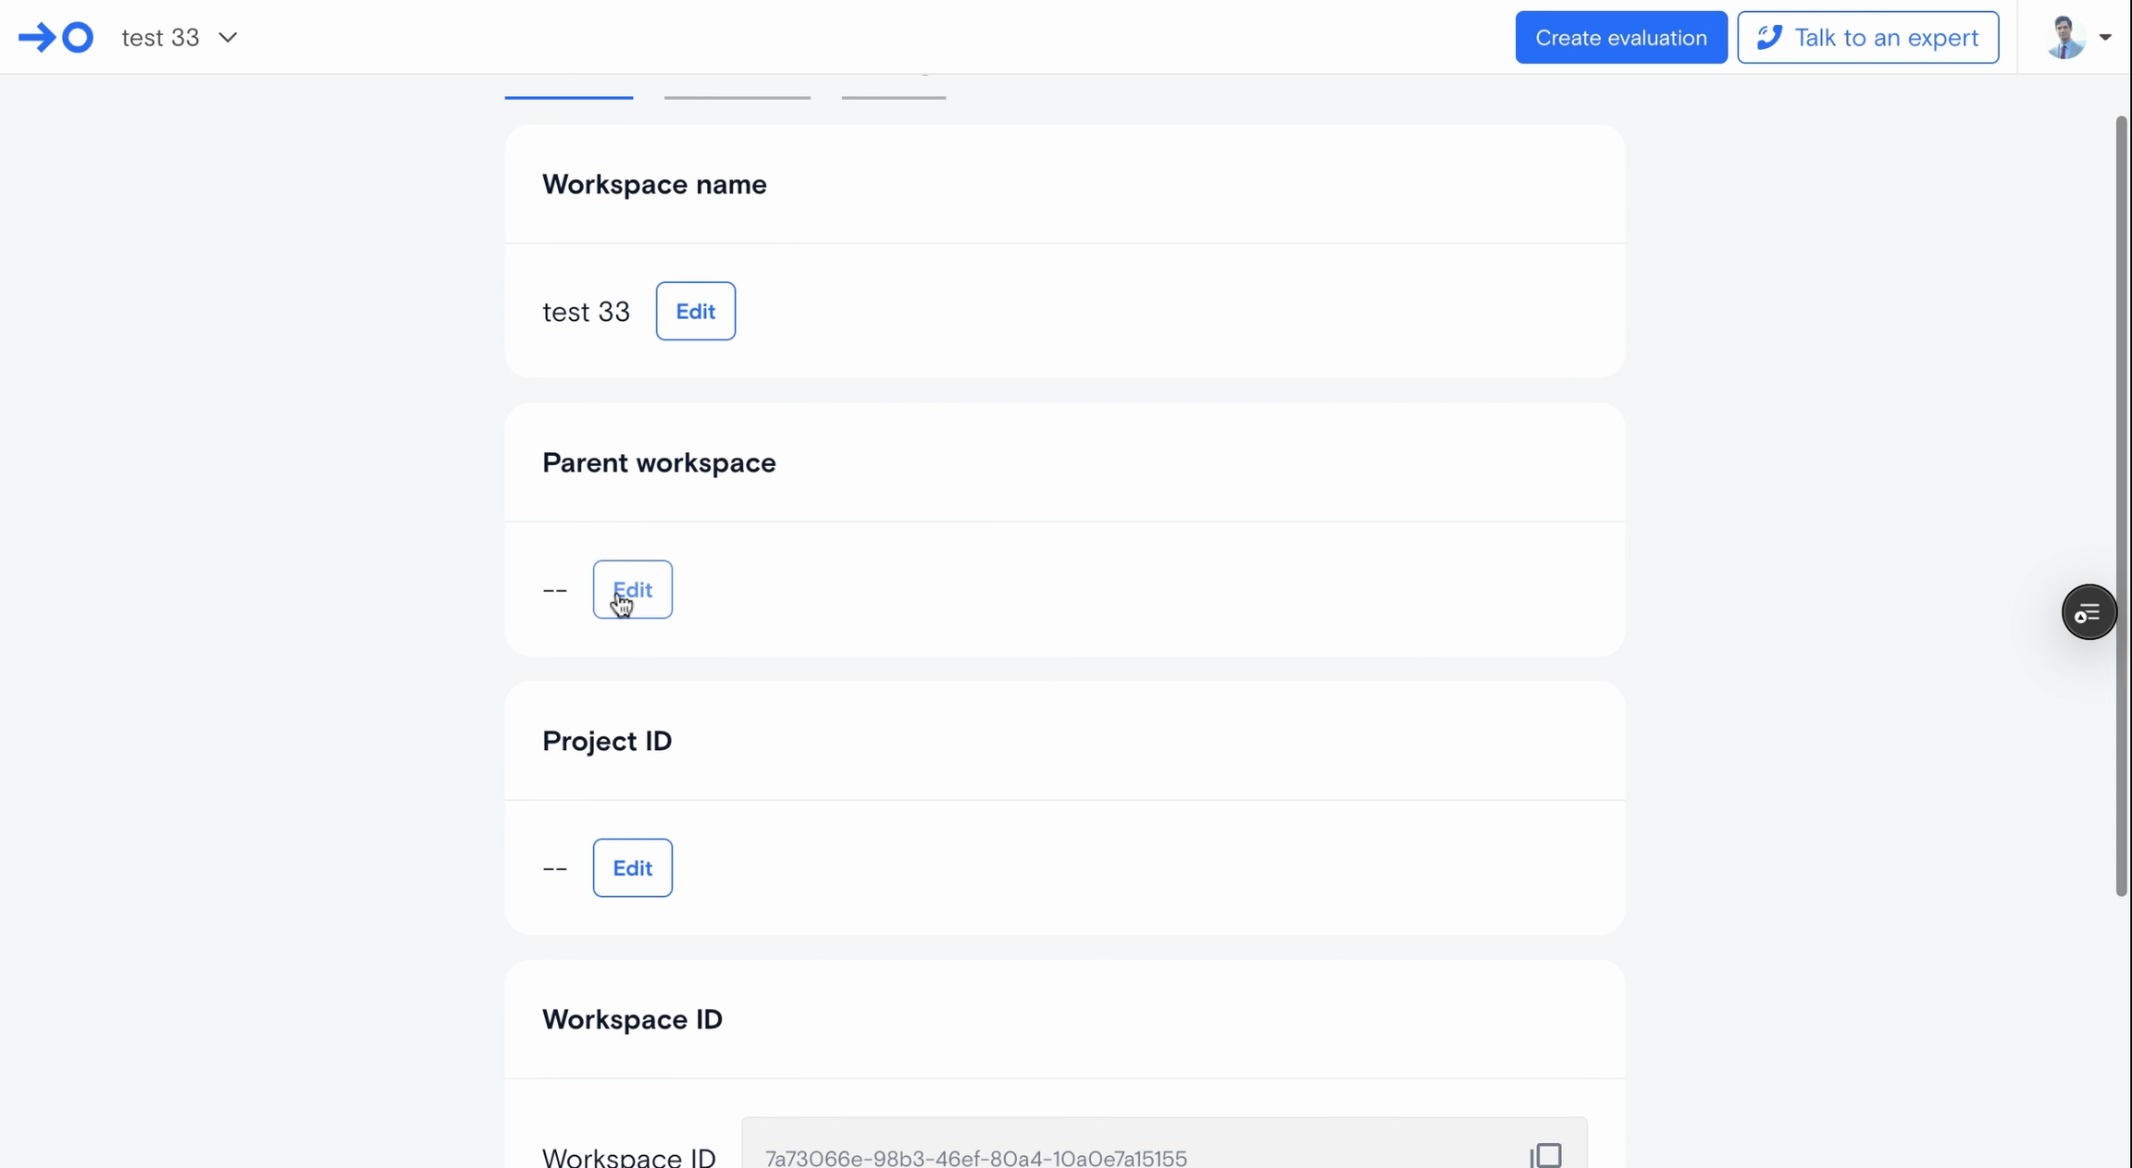This screenshot has width=2132, height=1168.
Task: Click the arrow-circle app logo
Action: (x=56, y=38)
